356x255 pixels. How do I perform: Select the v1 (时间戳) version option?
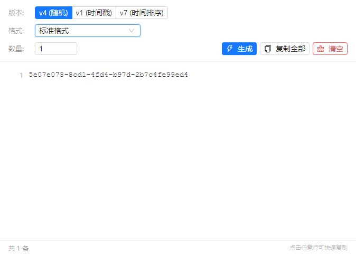click(94, 13)
